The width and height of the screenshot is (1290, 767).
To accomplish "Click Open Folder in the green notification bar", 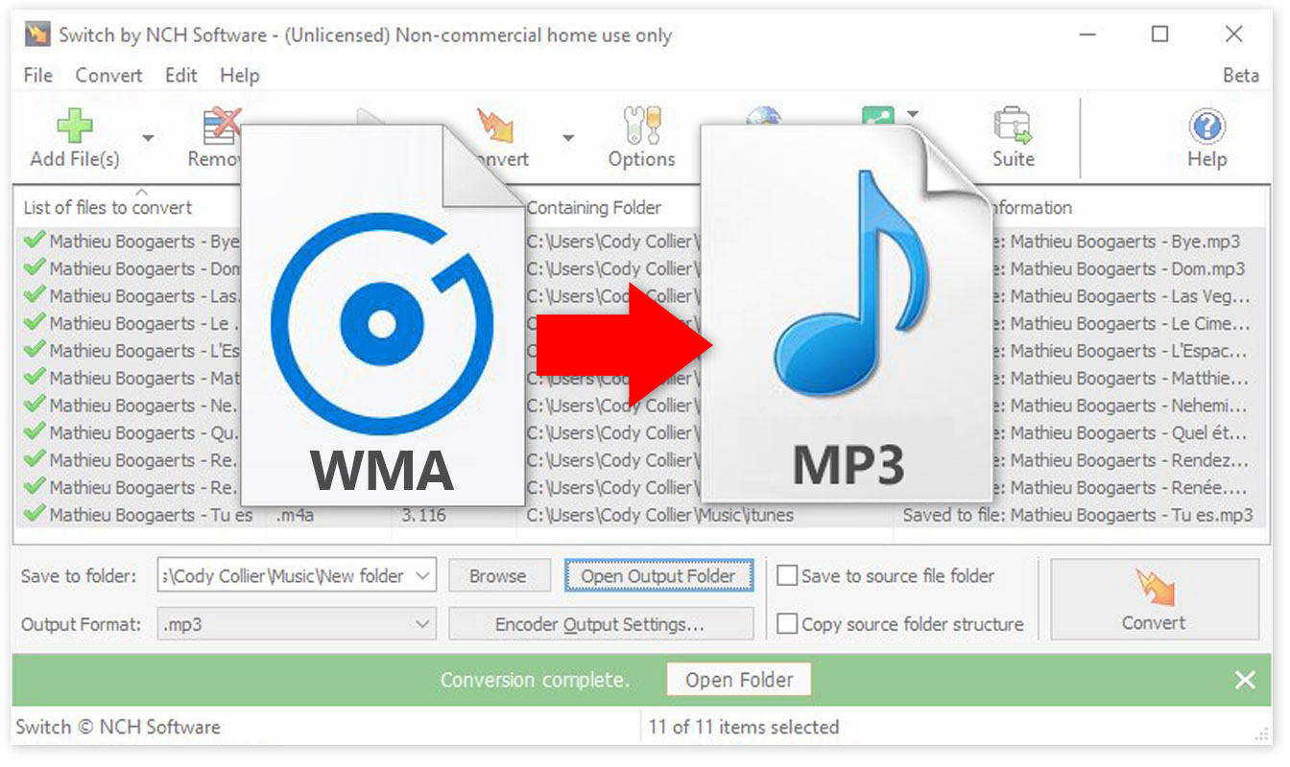I will 739,680.
